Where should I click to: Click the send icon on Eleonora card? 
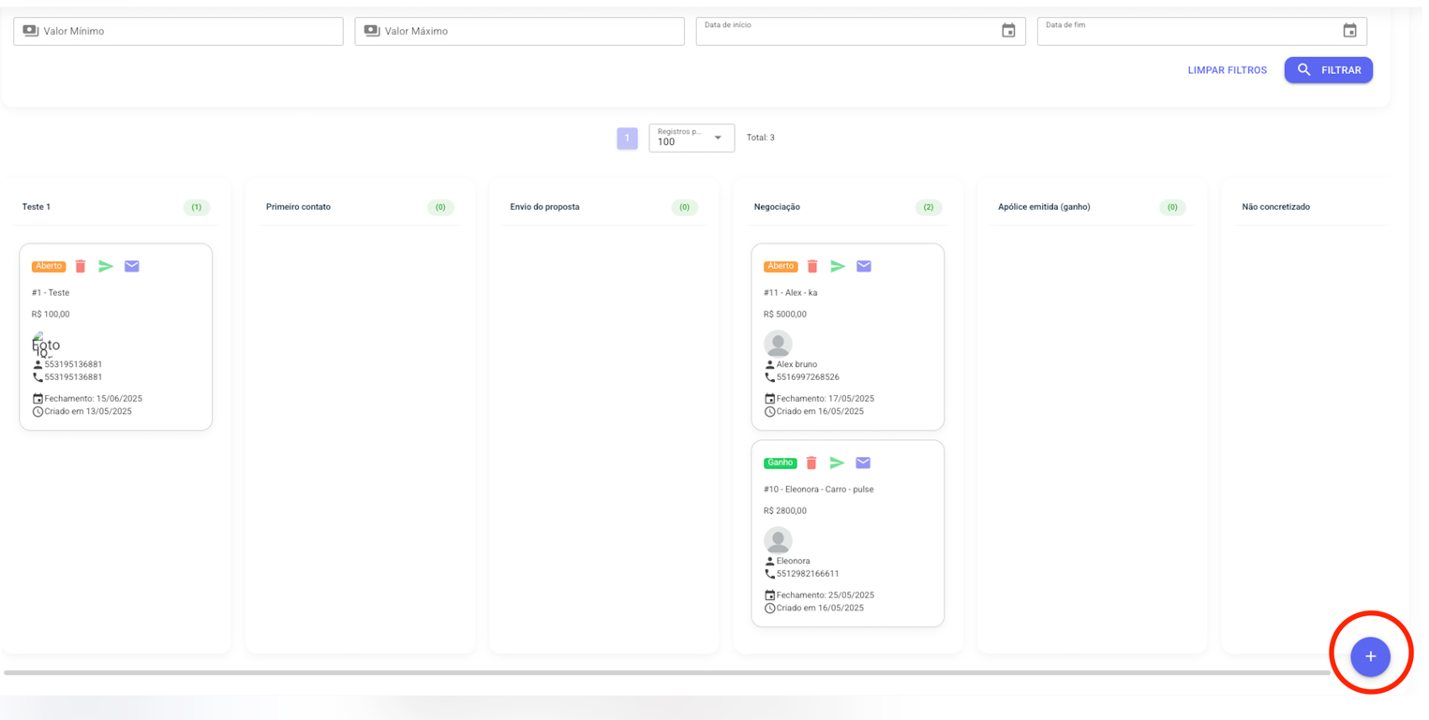point(837,463)
